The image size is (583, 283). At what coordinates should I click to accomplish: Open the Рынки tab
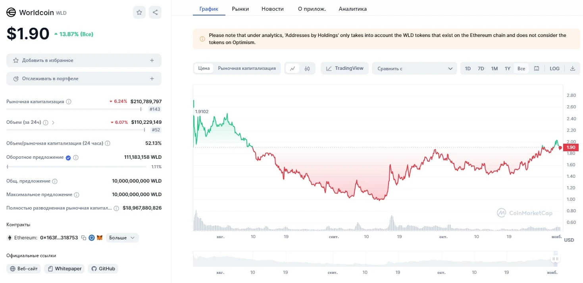(x=241, y=9)
